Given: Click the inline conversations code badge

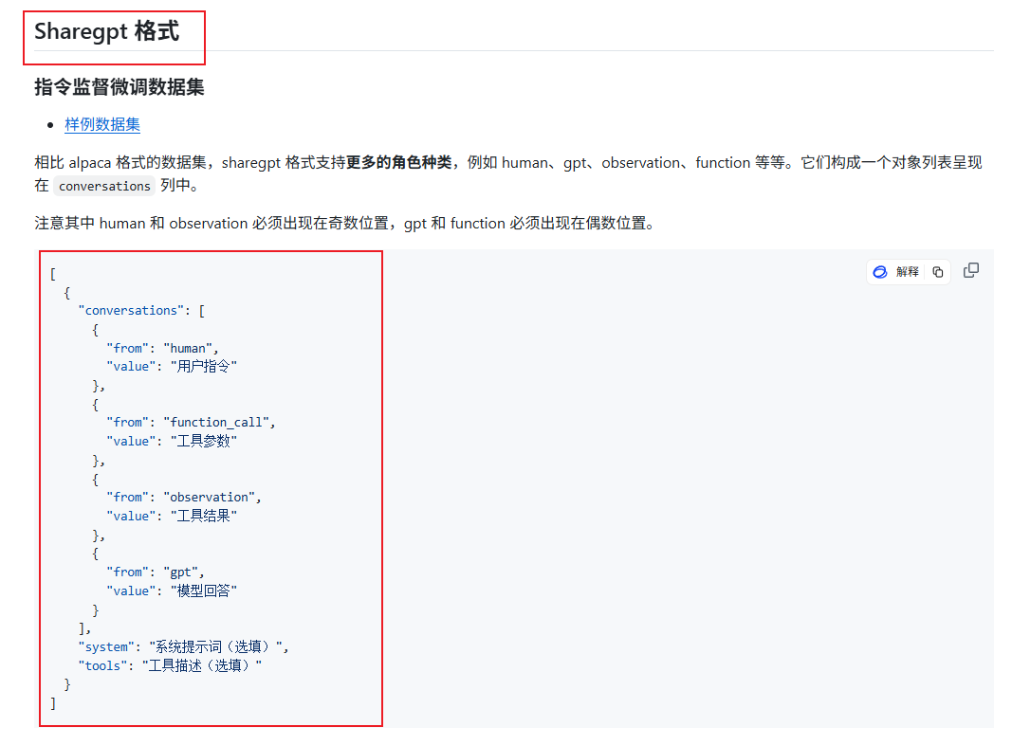Looking at the screenshot, I should (104, 186).
